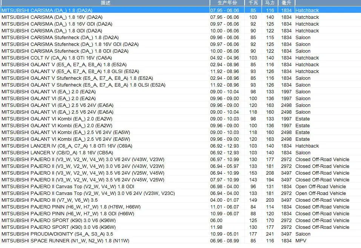Select SPACE RUNNER 1.8 (N11W) description

[66, 241]
